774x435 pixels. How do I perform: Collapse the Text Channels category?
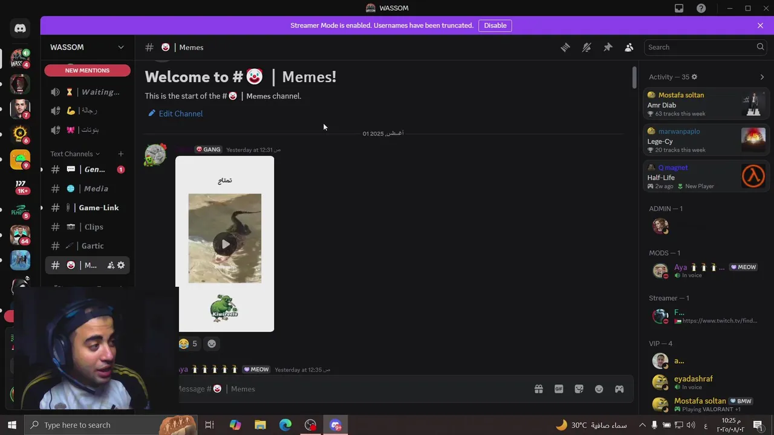point(75,154)
